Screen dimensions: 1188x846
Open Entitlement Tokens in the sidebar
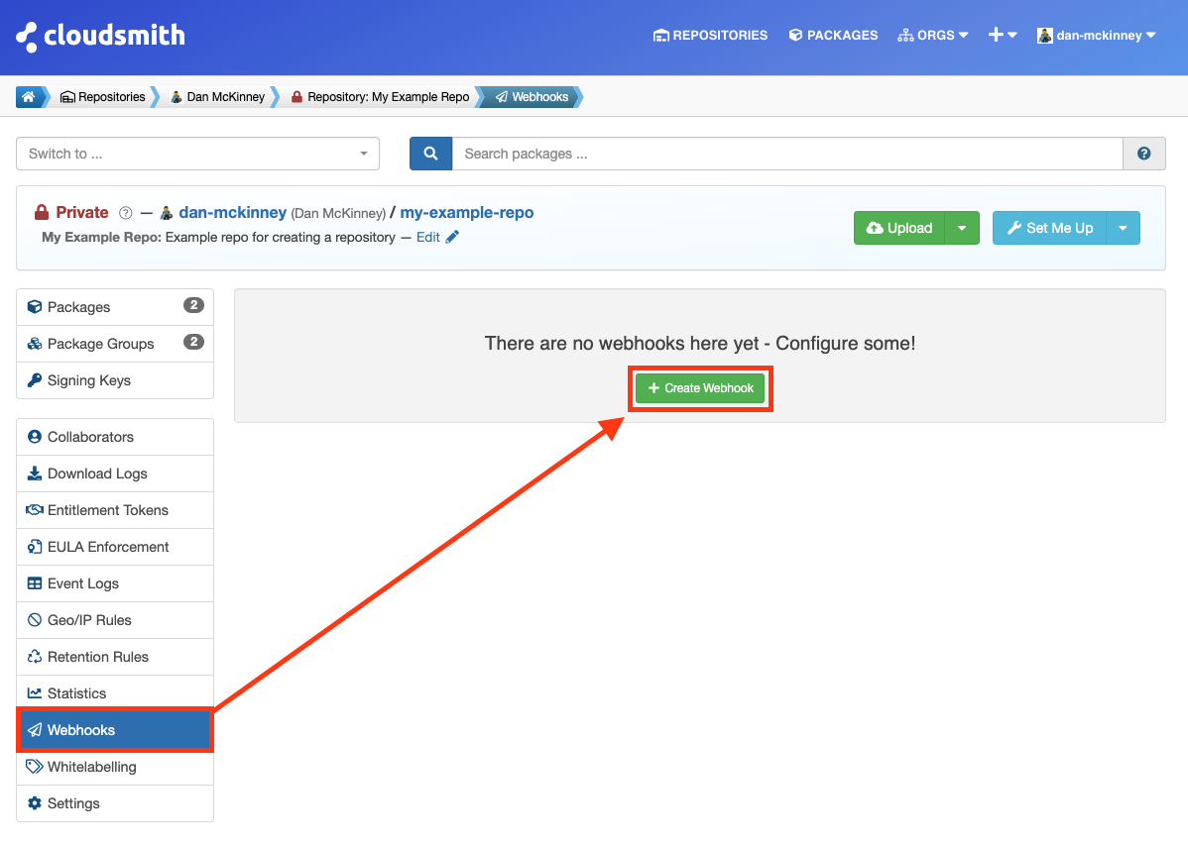pyautogui.click(x=115, y=510)
